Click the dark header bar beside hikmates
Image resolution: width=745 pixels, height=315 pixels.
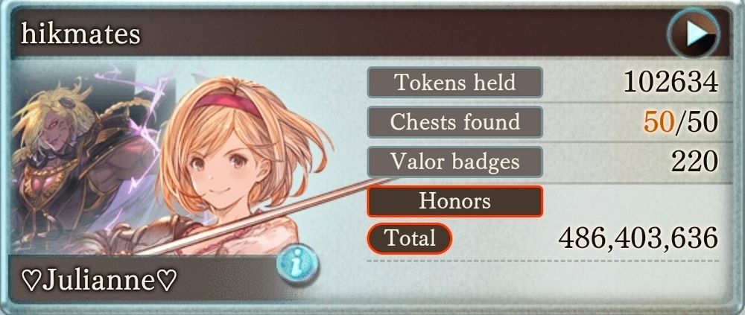[x=404, y=34]
